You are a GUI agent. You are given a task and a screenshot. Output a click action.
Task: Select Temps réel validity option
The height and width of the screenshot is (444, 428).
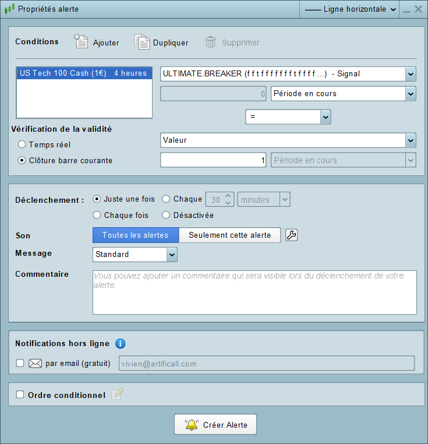coord(22,145)
